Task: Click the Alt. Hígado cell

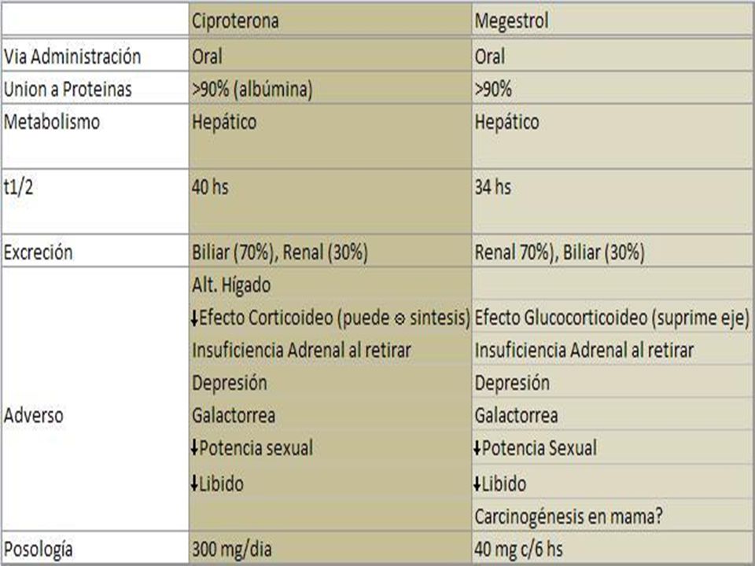Action: [330, 285]
